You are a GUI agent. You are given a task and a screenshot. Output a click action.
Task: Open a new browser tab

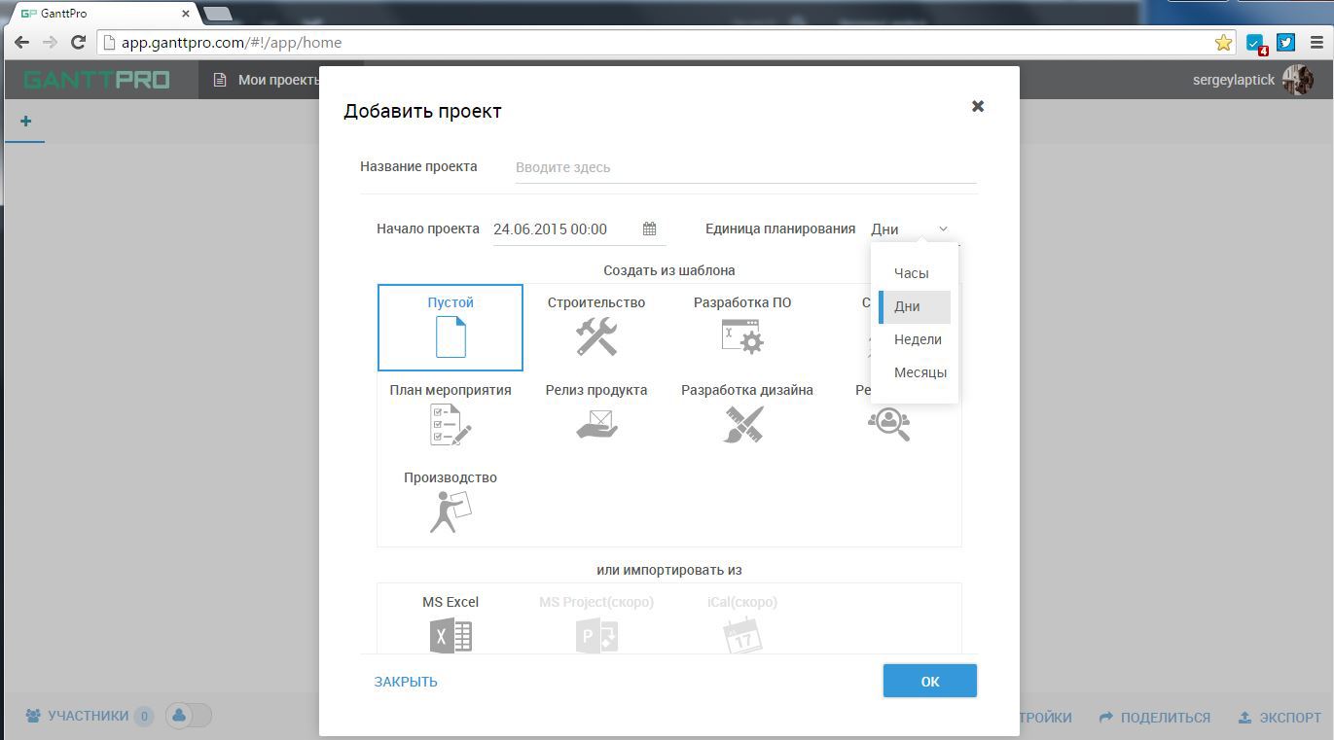point(217,14)
